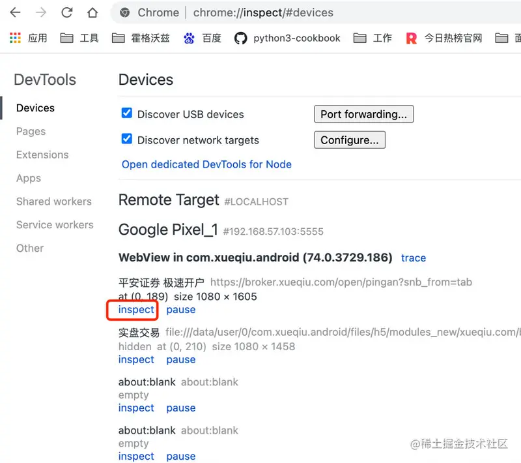Click the #192.168.57.103:5555 address text

point(273,231)
